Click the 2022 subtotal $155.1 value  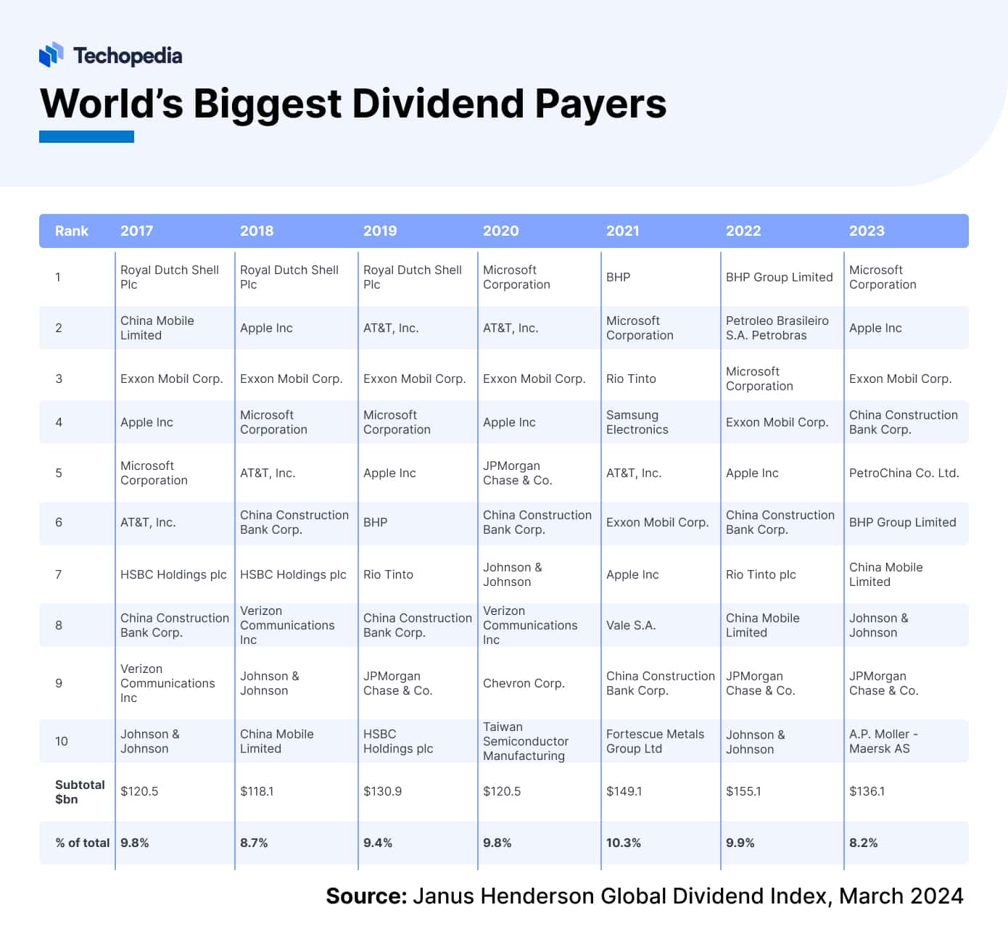[743, 791]
